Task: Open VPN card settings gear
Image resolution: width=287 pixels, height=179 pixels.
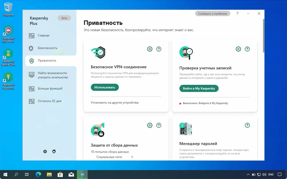Action: point(150,49)
